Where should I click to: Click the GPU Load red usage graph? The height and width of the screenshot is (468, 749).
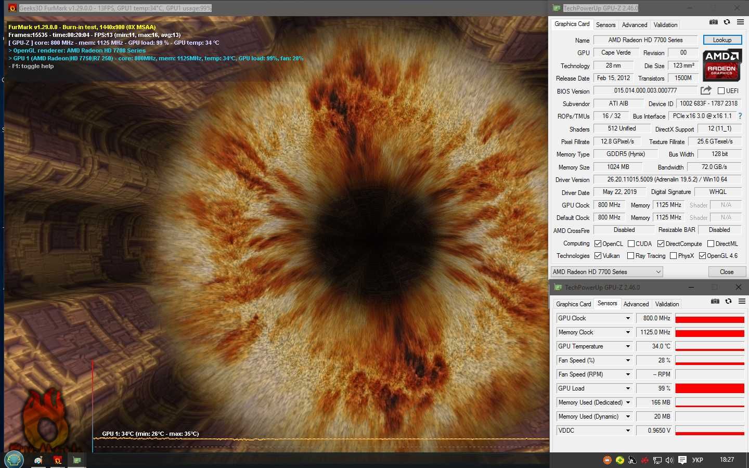tap(709, 388)
